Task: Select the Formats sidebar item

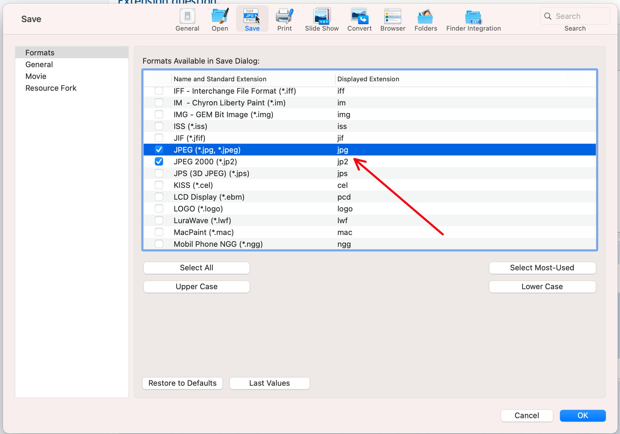Action: [72, 52]
